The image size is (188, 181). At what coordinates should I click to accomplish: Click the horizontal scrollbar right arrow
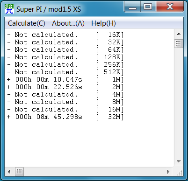tap(168, 172)
